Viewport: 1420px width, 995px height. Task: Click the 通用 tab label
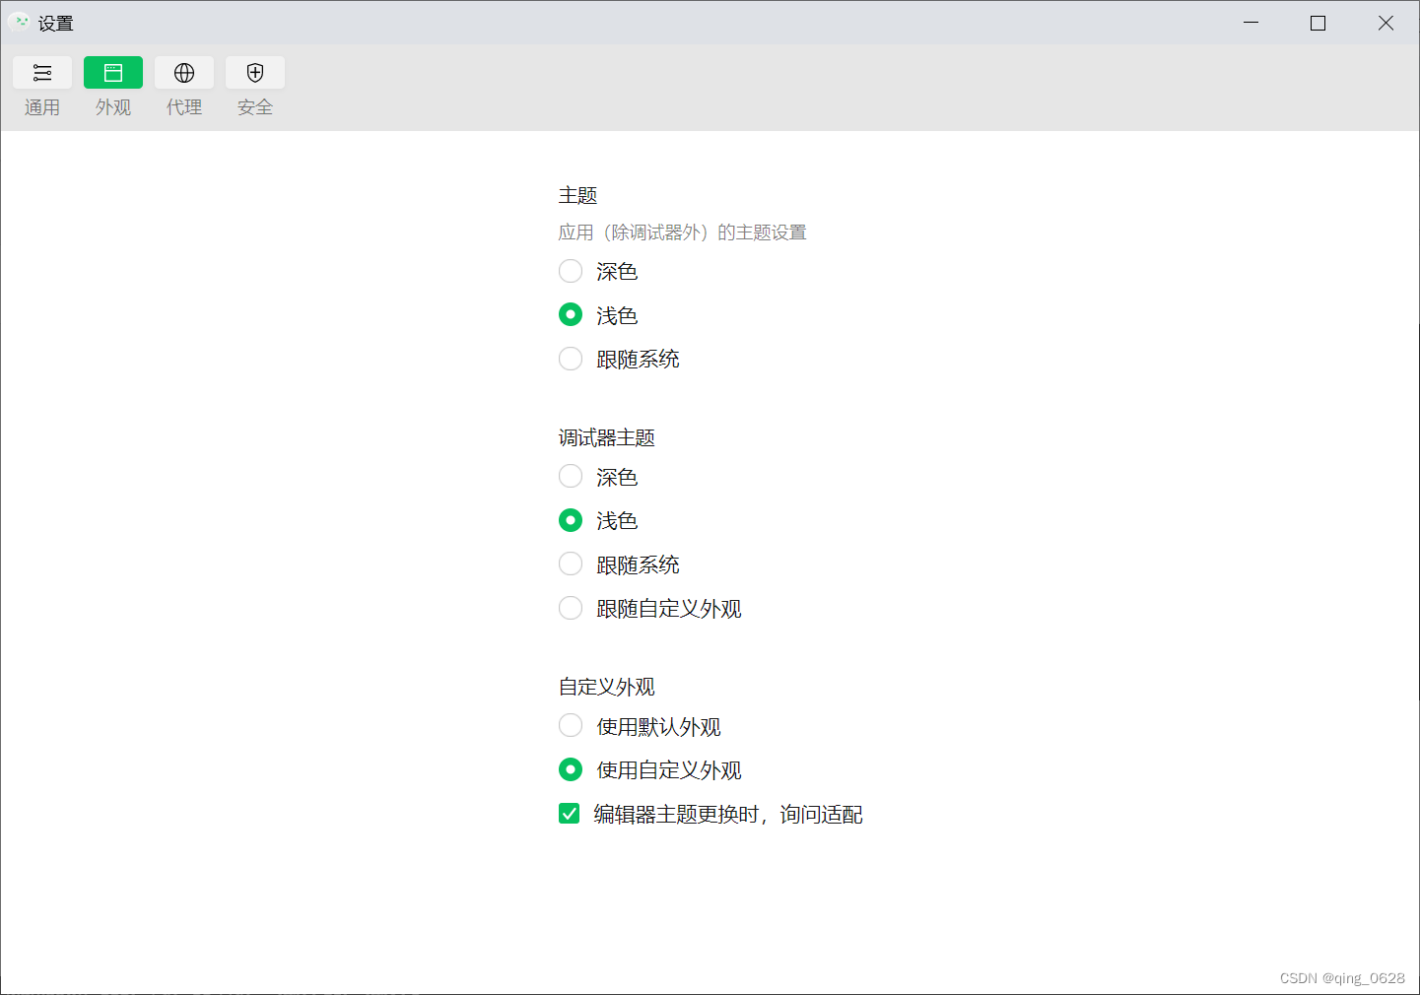tap(42, 107)
